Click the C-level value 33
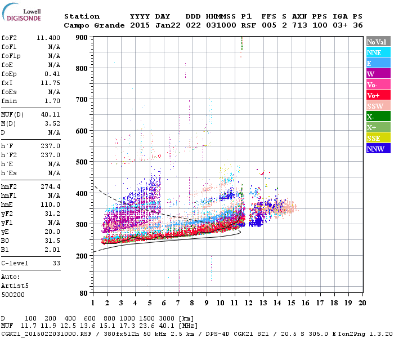The width and height of the screenshot is (394, 338). 56,263
